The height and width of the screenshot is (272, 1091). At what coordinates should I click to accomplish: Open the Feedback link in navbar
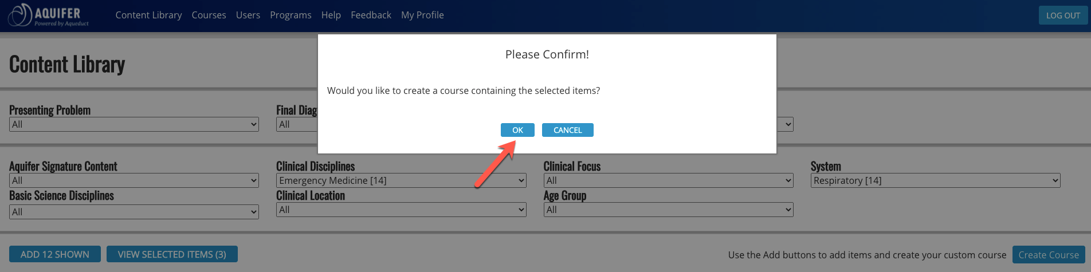coord(371,15)
